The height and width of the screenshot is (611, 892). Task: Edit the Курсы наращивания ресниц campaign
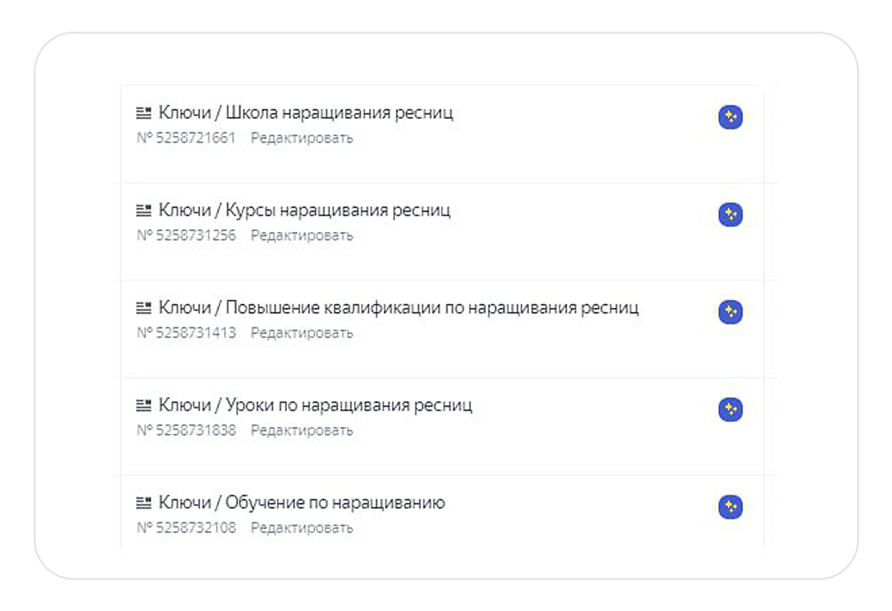301,236
